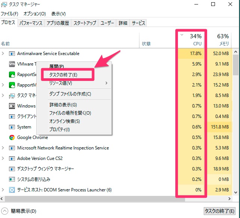Click the horizontal scrollbar thumb
Viewport: 240px width, 218px height.
95,199
